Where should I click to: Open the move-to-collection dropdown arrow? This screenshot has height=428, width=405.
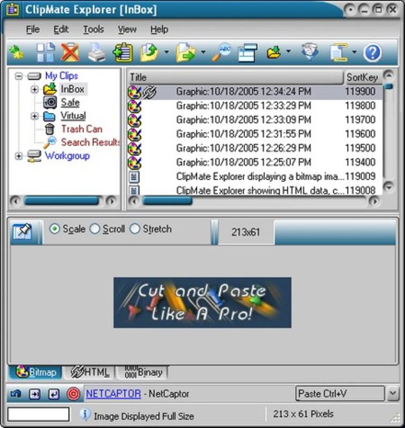point(203,51)
